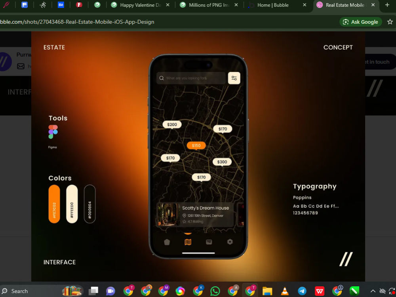Image resolution: width=396 pixels, height=297 pixels.
Task: Bookmark this page with star icon
Action: click(390, 22)
